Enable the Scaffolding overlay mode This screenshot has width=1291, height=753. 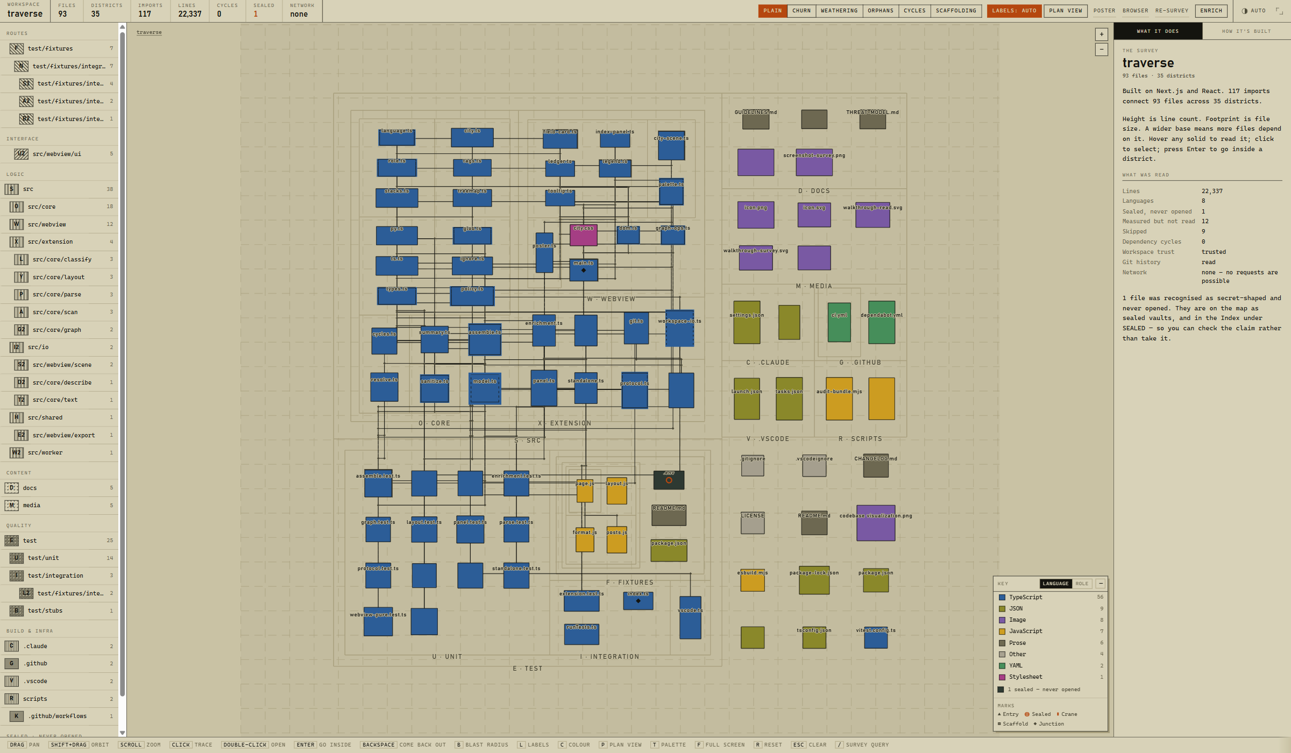[x=956, y=11]
